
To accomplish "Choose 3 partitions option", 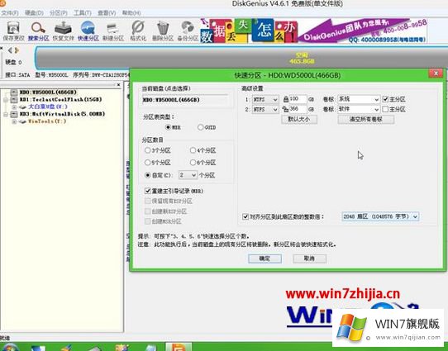I will tap(147, 150).
